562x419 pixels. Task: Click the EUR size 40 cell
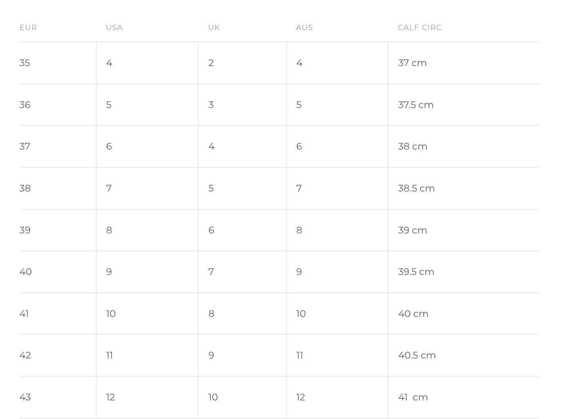[25, 272]
